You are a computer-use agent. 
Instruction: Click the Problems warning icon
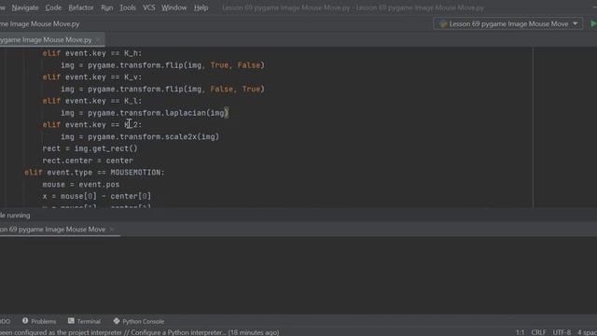point(25,321)
